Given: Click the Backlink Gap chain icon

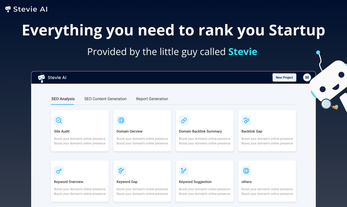Looking at the screenshot, I should pos(246,120).
